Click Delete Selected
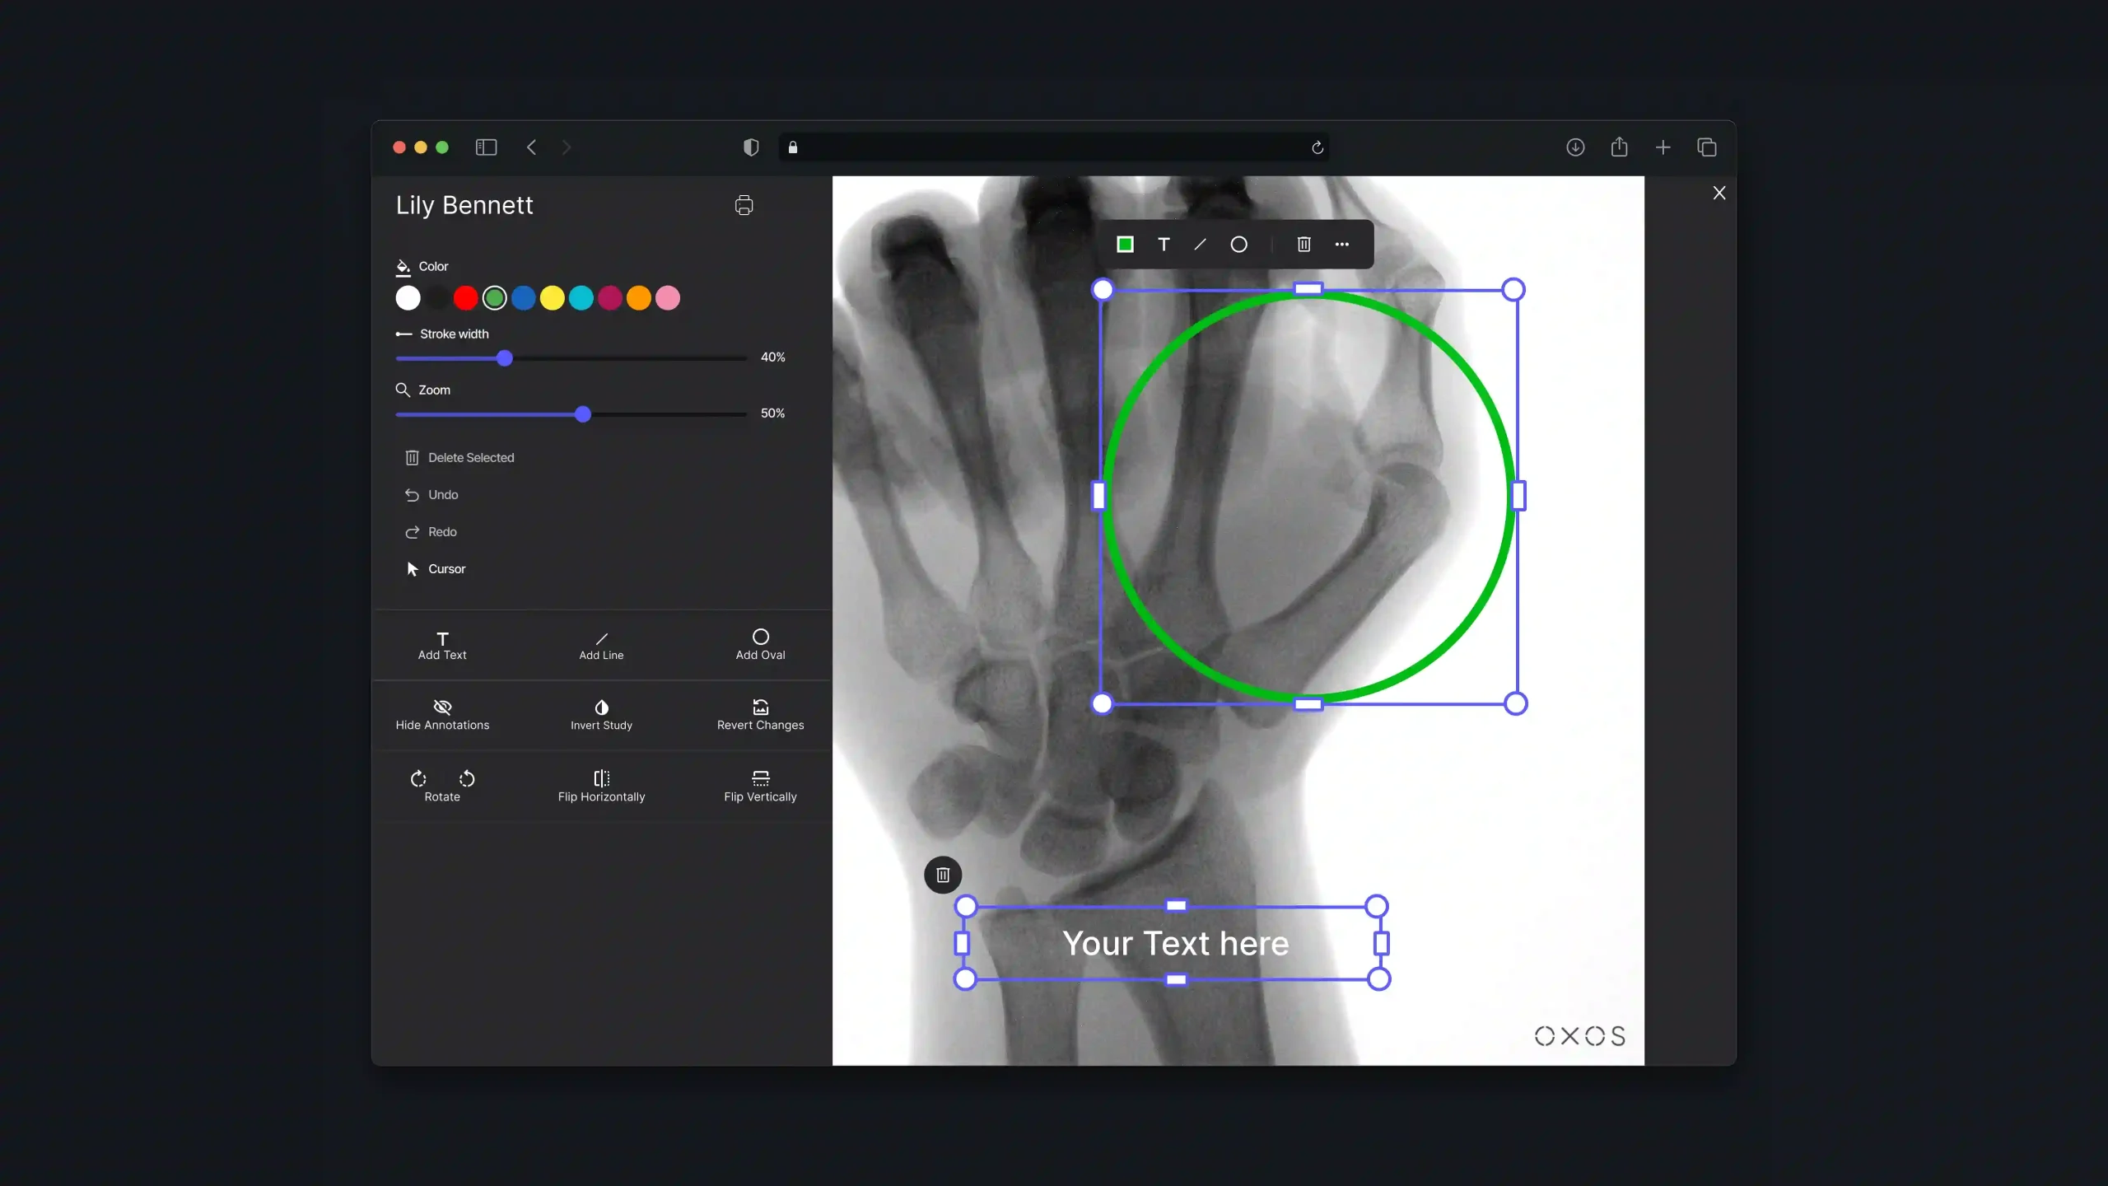The width and height of the screenshot is (2108, 1186). 459,458
